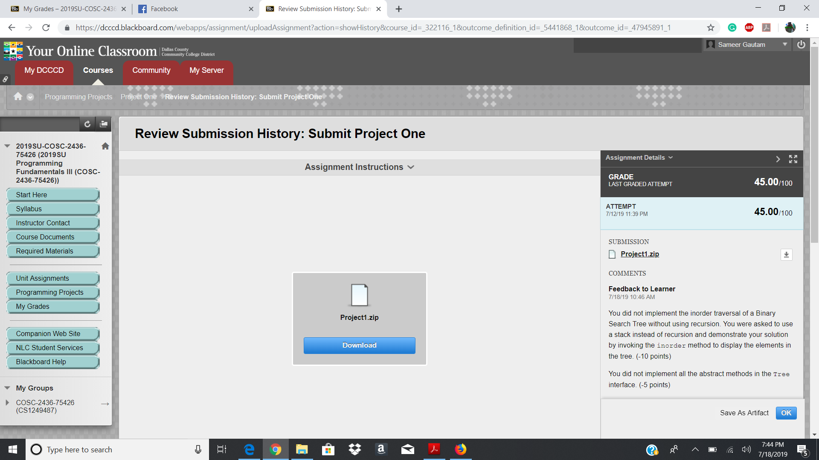Viewport: 819px width, 460px height.
Task: Click the logout power icon
Action: point(801,45)
